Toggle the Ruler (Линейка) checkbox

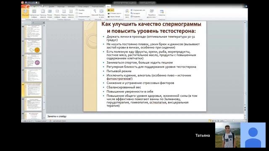click(x=76, y=10)
